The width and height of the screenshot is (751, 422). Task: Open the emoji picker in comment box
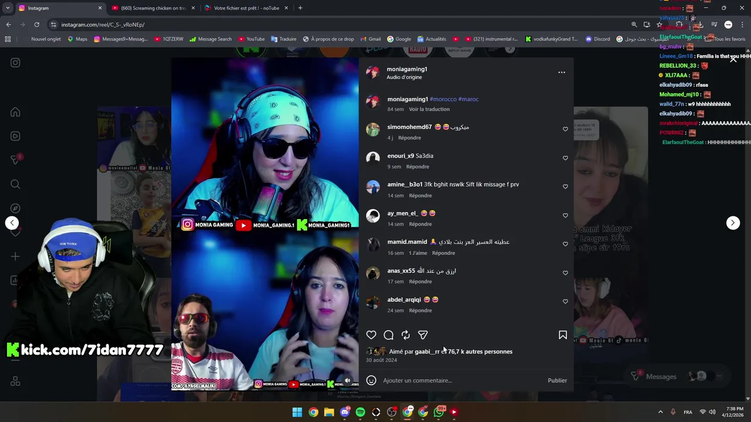pos(371,380)
